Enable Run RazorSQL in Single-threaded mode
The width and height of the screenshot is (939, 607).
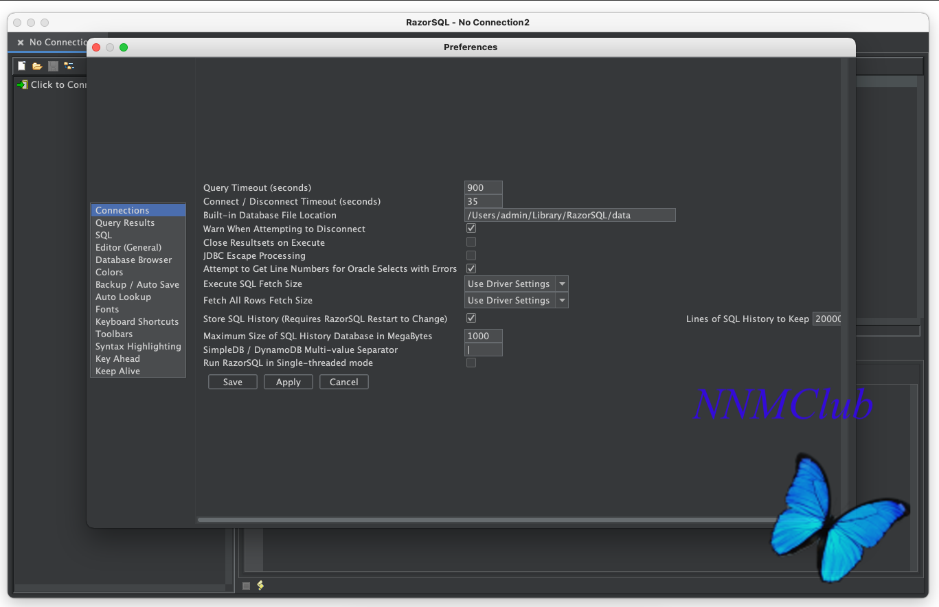[471, 363]
